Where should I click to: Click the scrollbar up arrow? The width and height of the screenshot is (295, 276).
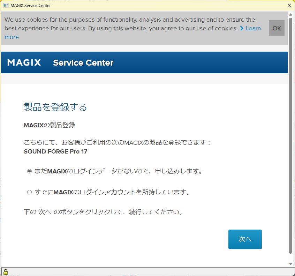tap(291, 15)
